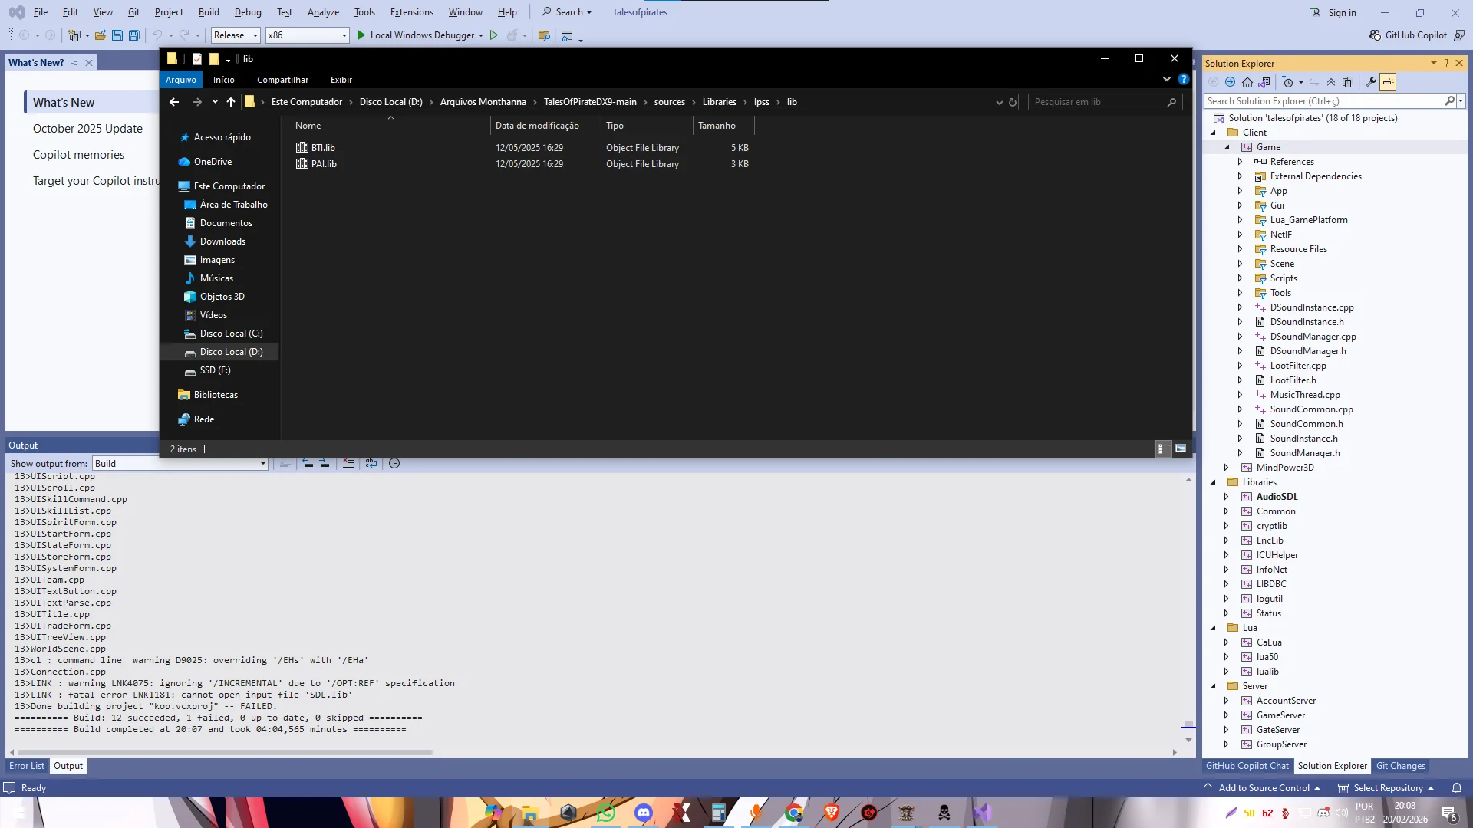Open Show output from Build dropdown

click(x=180, y=464)
